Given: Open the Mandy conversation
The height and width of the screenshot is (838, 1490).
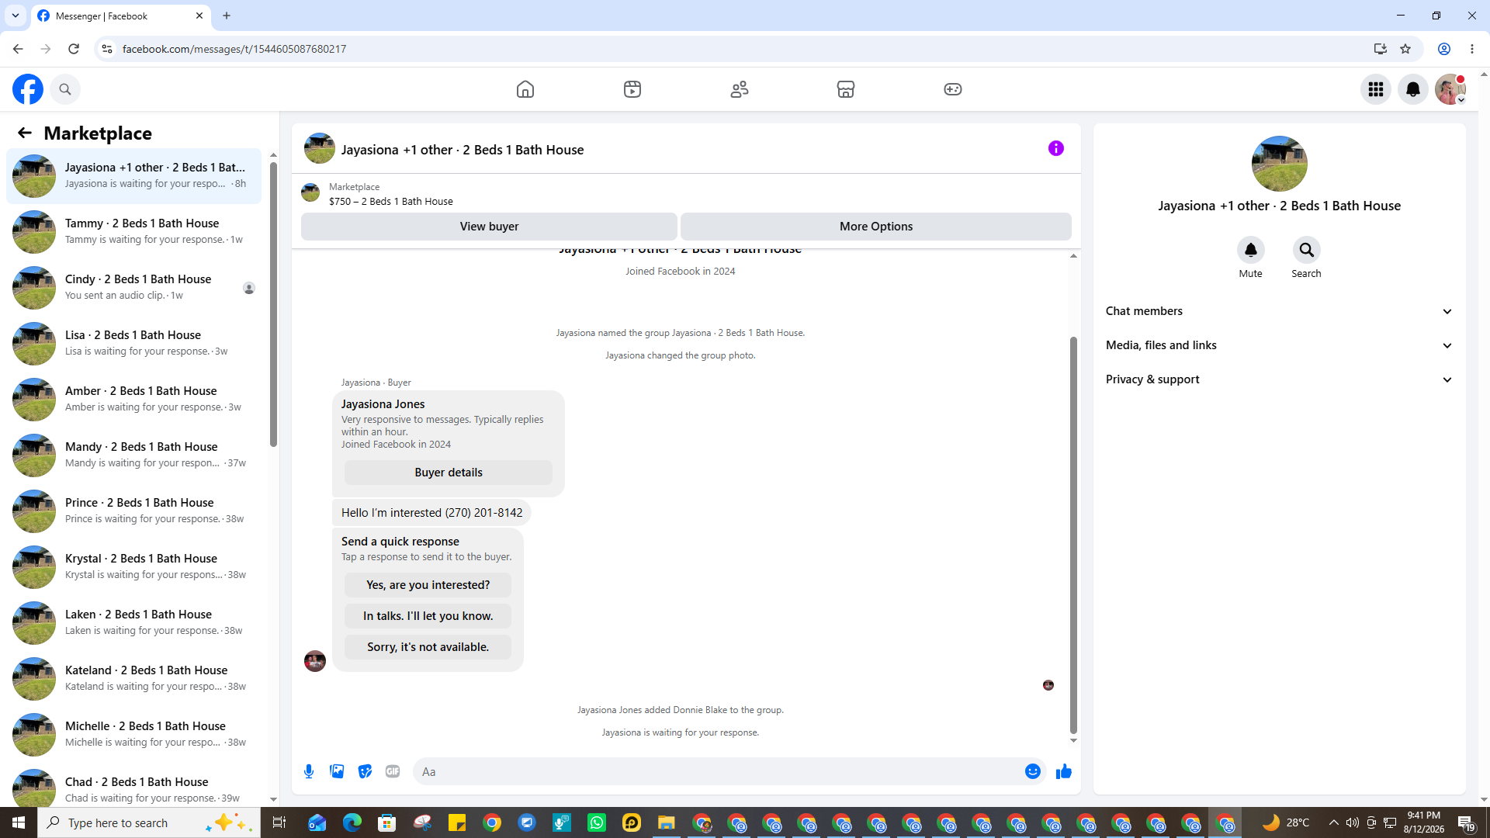Looking at the screenshot, I should [134, 455].
